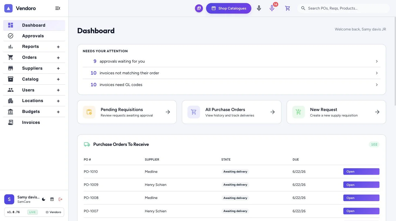Open purchase order PO-1009
Viewport: 396px width, 221px height.
pos(361,185)
